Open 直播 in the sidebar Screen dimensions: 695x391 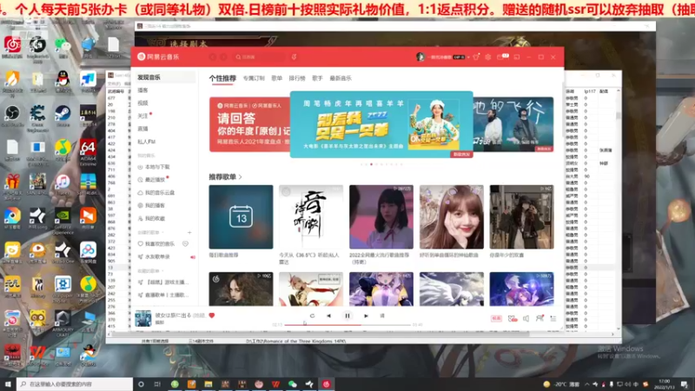(x=142, y=129)
